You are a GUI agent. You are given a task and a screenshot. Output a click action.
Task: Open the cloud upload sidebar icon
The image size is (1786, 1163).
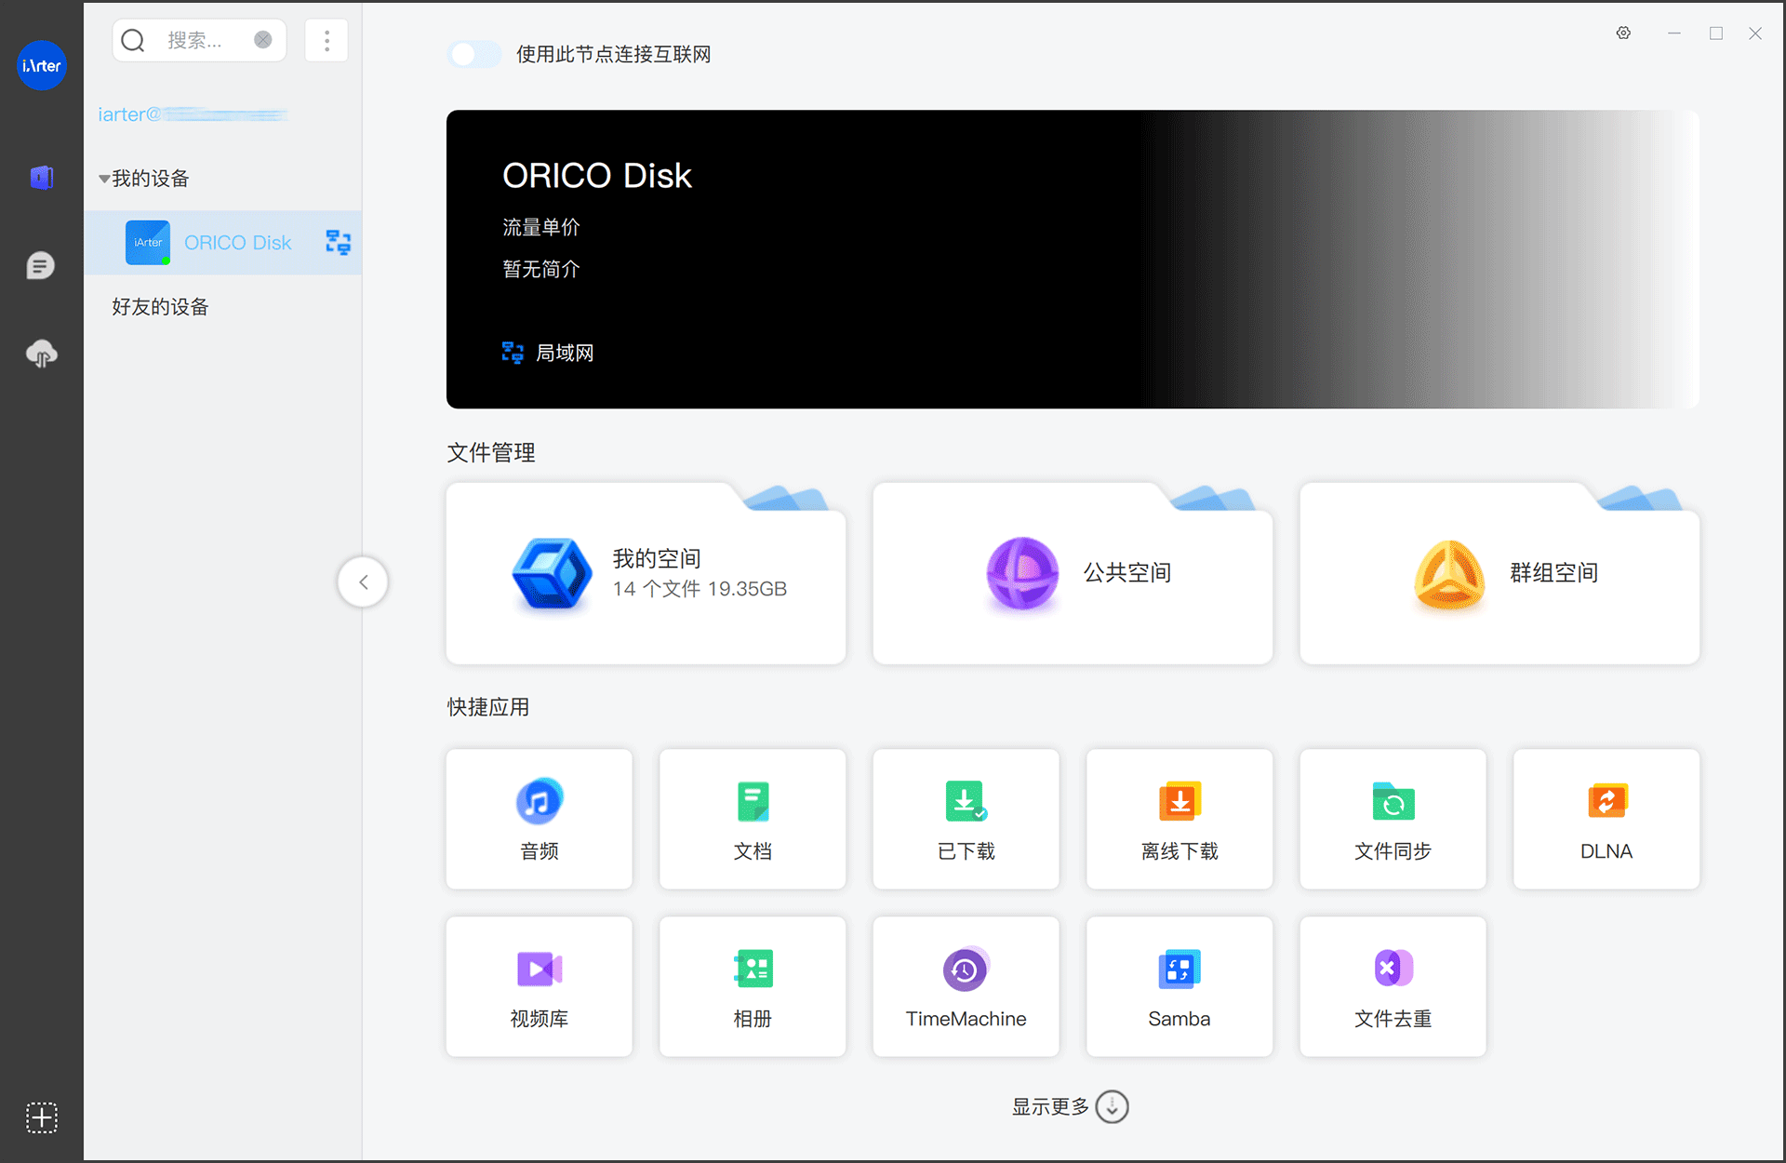click(x=41, y=354)
